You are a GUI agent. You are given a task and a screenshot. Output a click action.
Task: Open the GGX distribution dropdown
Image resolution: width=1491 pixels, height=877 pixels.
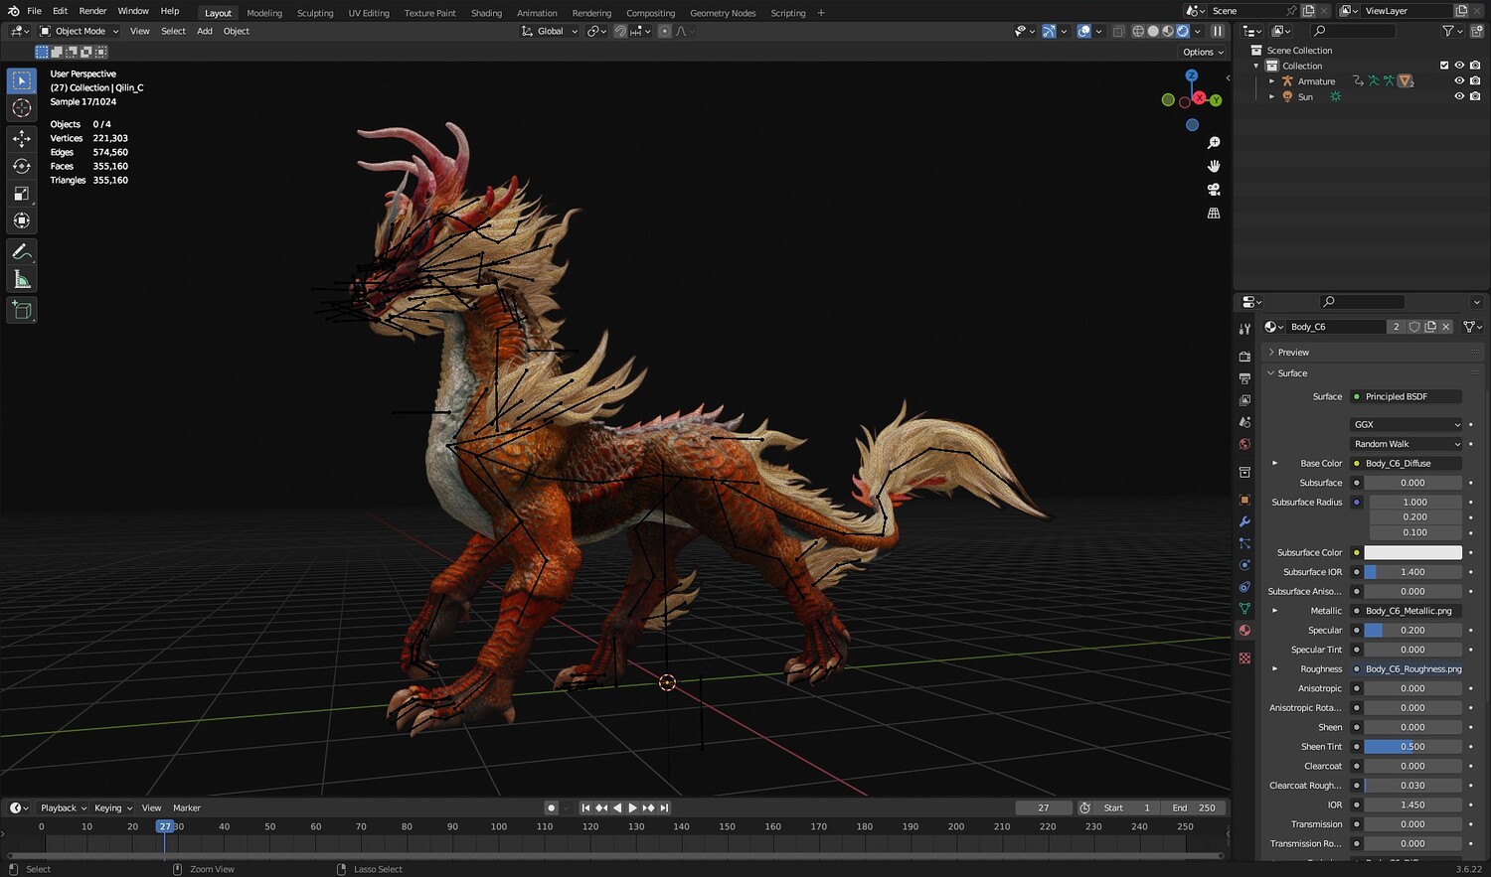[1407, 424]
